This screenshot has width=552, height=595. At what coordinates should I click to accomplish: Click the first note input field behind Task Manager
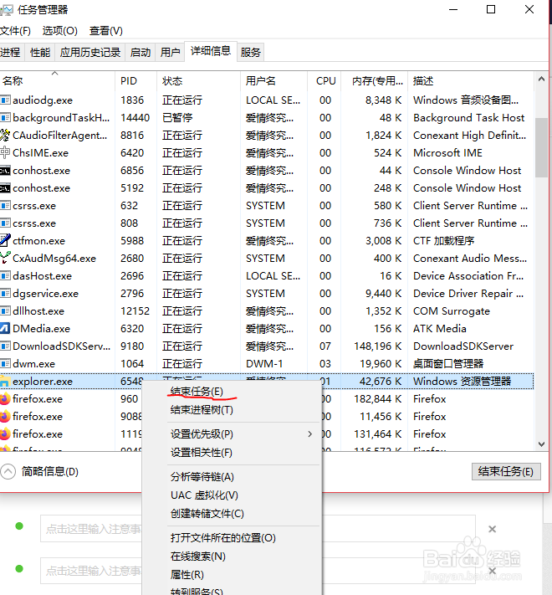coord(258,529)
